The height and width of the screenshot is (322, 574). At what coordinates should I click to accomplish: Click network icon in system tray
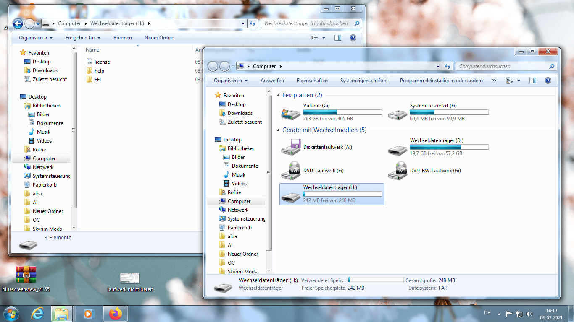pos(519,314)
